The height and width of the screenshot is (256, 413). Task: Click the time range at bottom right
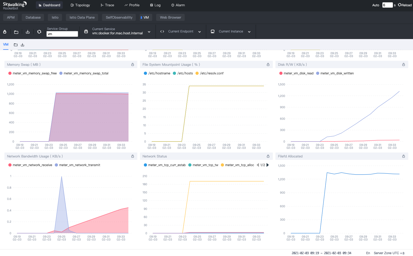321,253
